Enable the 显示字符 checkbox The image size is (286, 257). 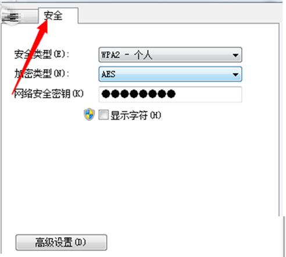click(103, 115)
